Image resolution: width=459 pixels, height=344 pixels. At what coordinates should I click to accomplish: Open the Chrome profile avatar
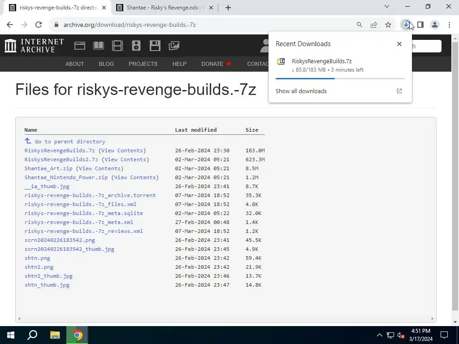435,25
